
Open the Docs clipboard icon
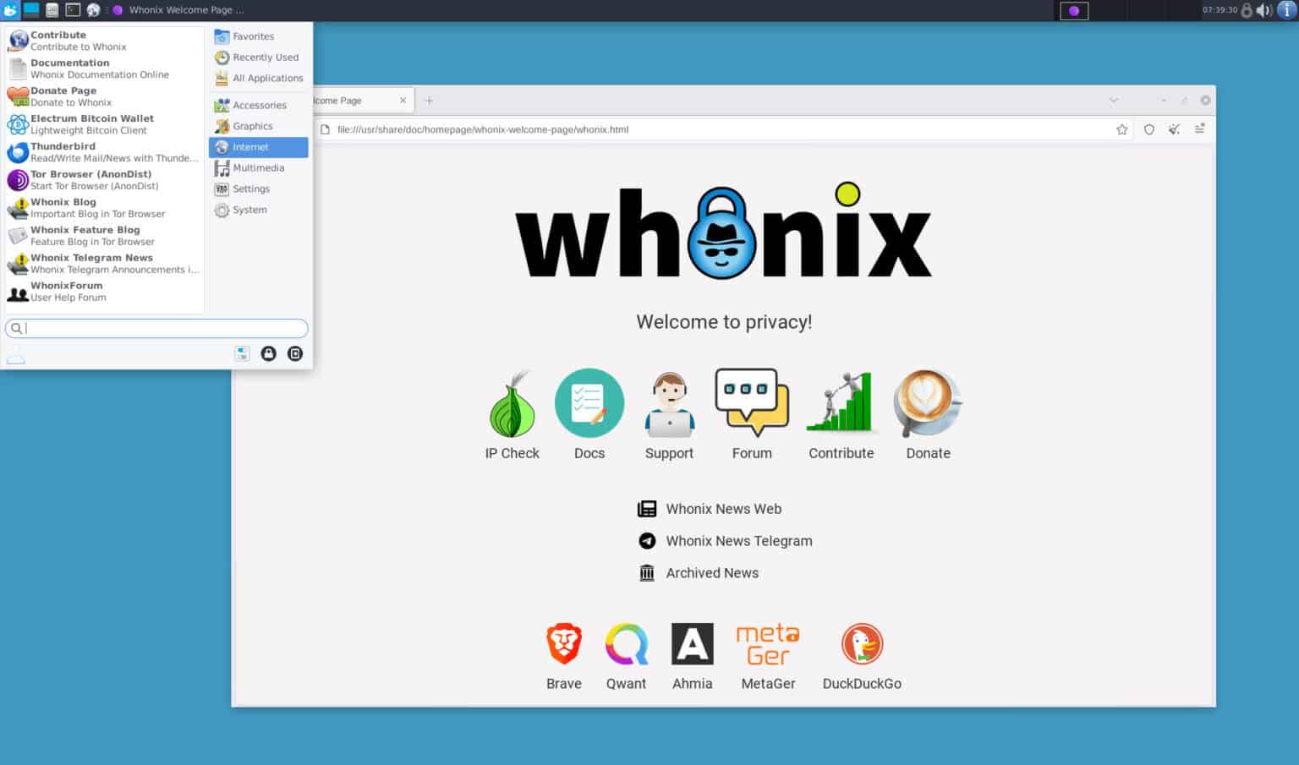click(589, 403)
